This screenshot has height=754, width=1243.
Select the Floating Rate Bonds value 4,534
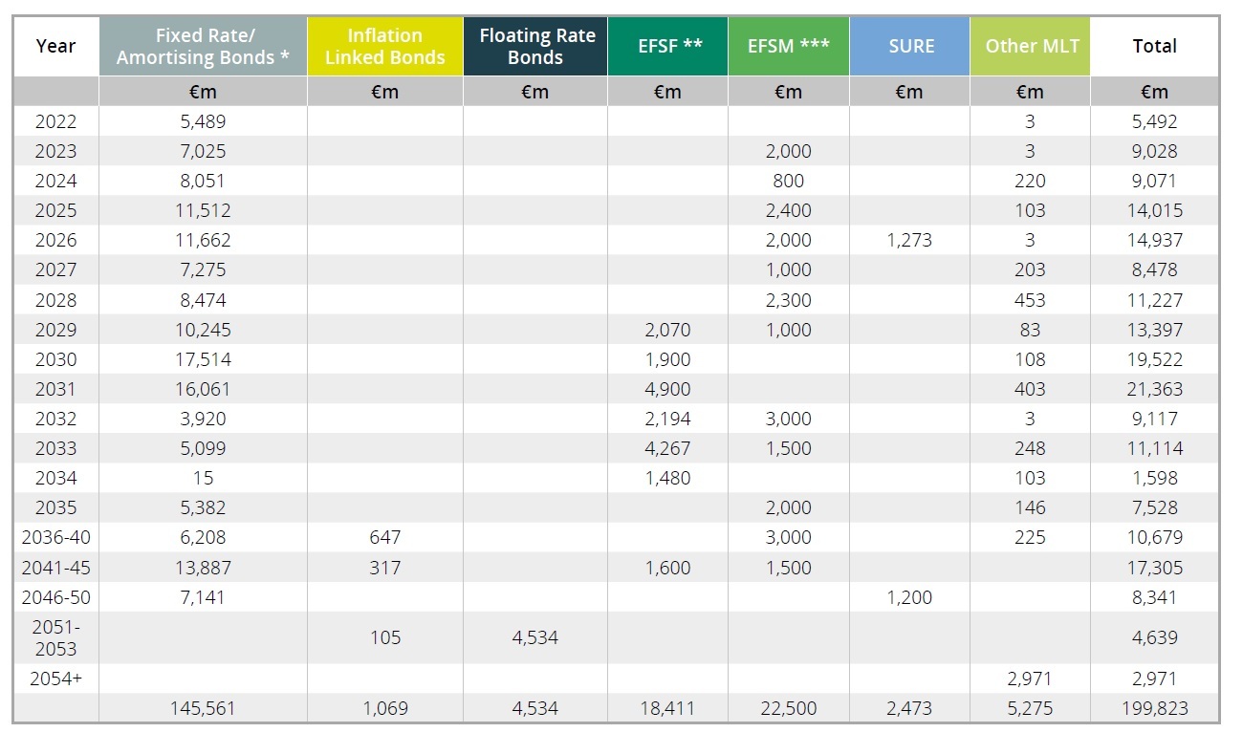(x=535, y=636)
